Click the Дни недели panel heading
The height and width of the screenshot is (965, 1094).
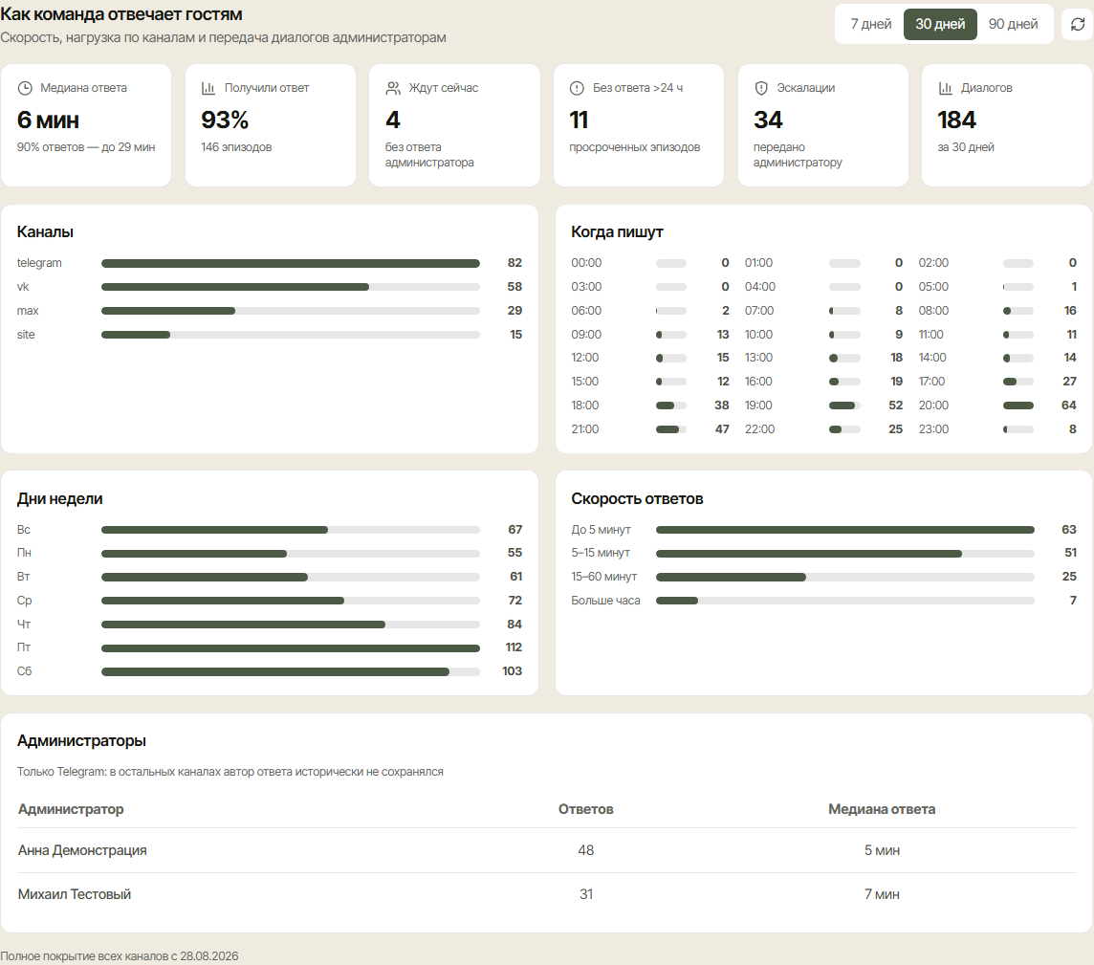[60, 499]
